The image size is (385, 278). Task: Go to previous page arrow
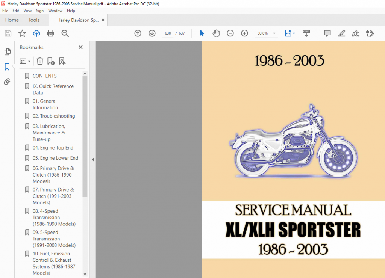(138, 33)
